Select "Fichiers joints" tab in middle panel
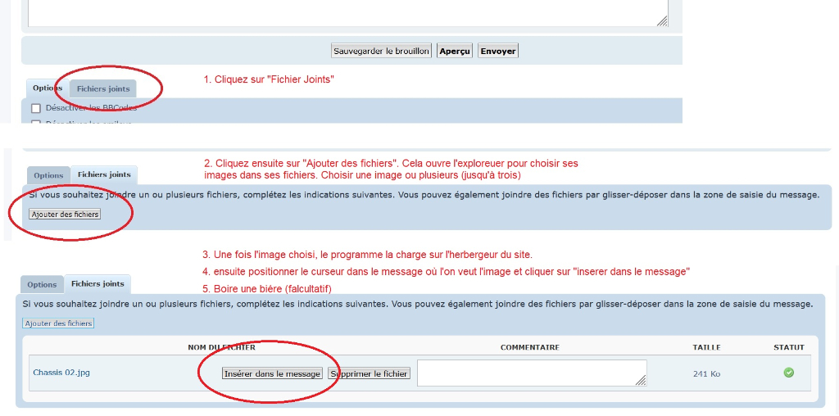The width and height of the screenshot is (839, 416). (104, 174)
